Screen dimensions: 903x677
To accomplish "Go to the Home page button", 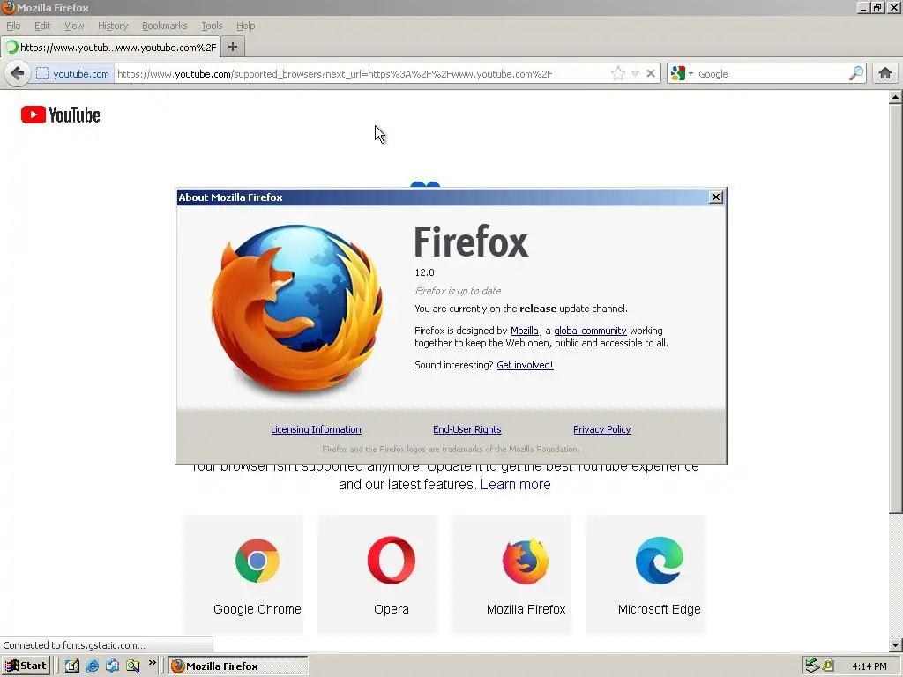I will pos(885,73).
